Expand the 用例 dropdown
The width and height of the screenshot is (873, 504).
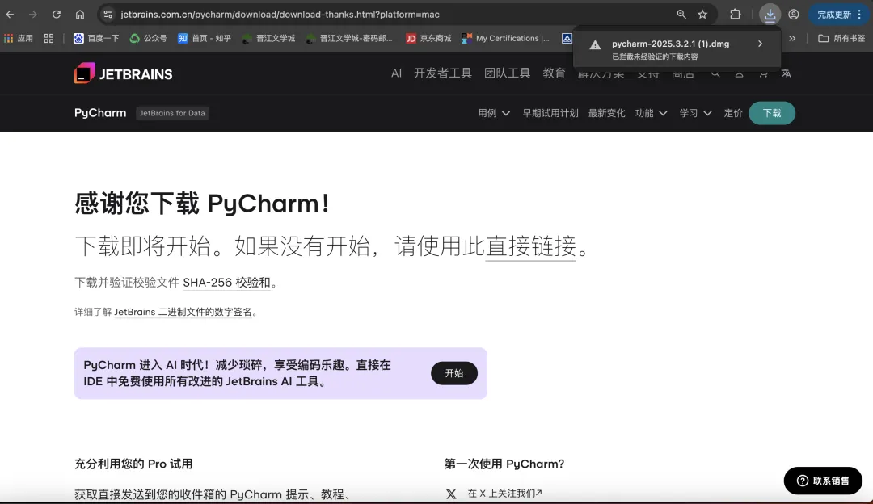494,114
